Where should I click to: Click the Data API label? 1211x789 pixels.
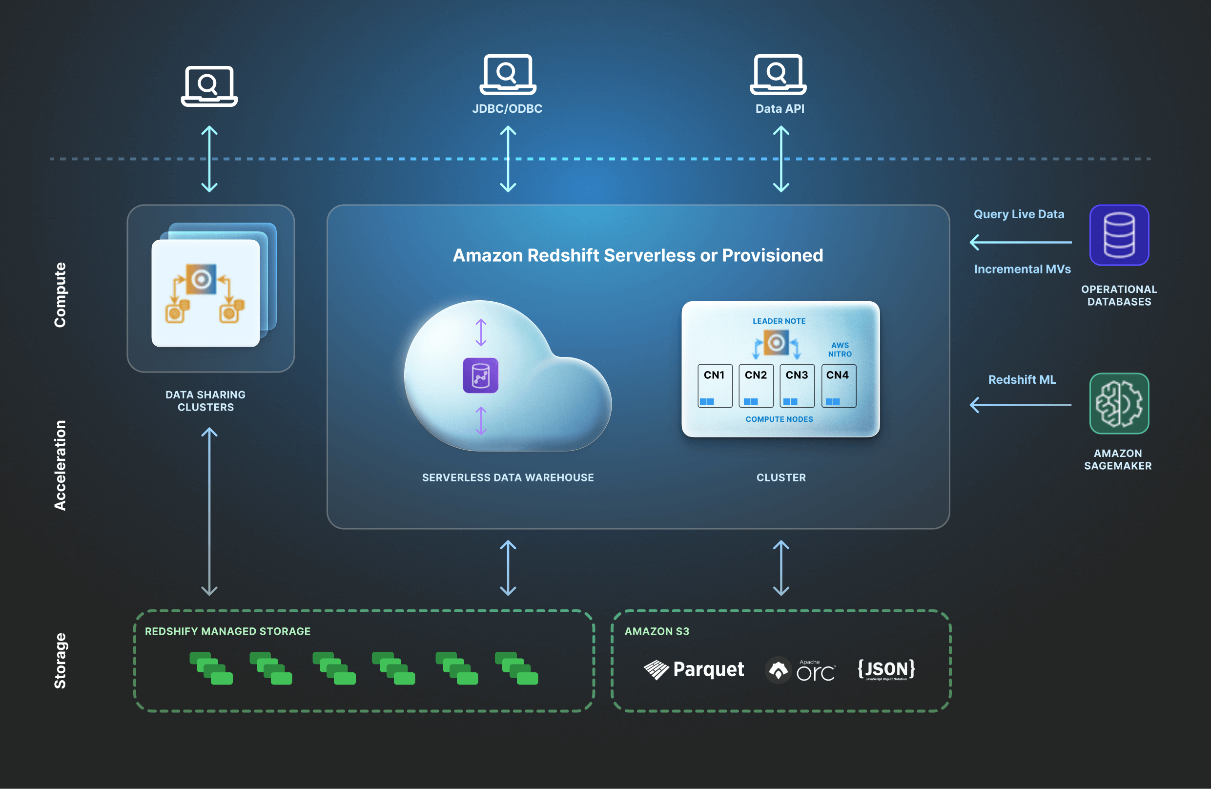780,108
